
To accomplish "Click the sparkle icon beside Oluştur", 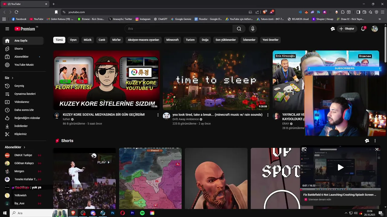I will click(333, 29).
